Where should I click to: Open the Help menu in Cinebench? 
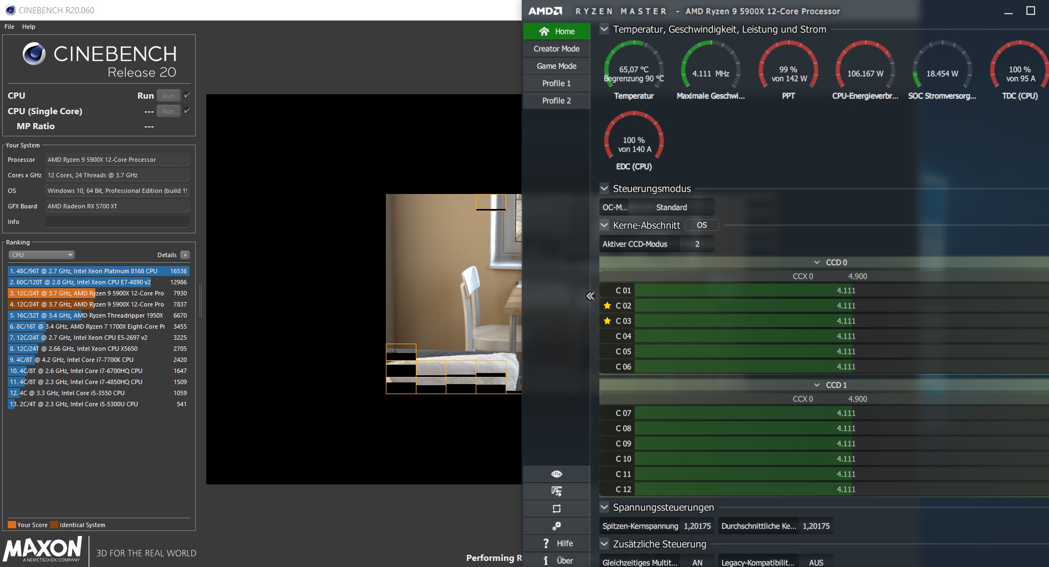[x=29, y=27]
